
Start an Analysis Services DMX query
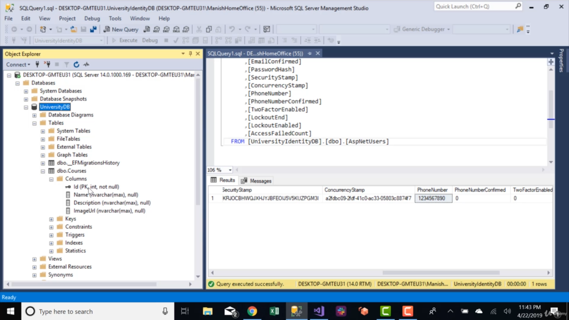coord(166,29)
